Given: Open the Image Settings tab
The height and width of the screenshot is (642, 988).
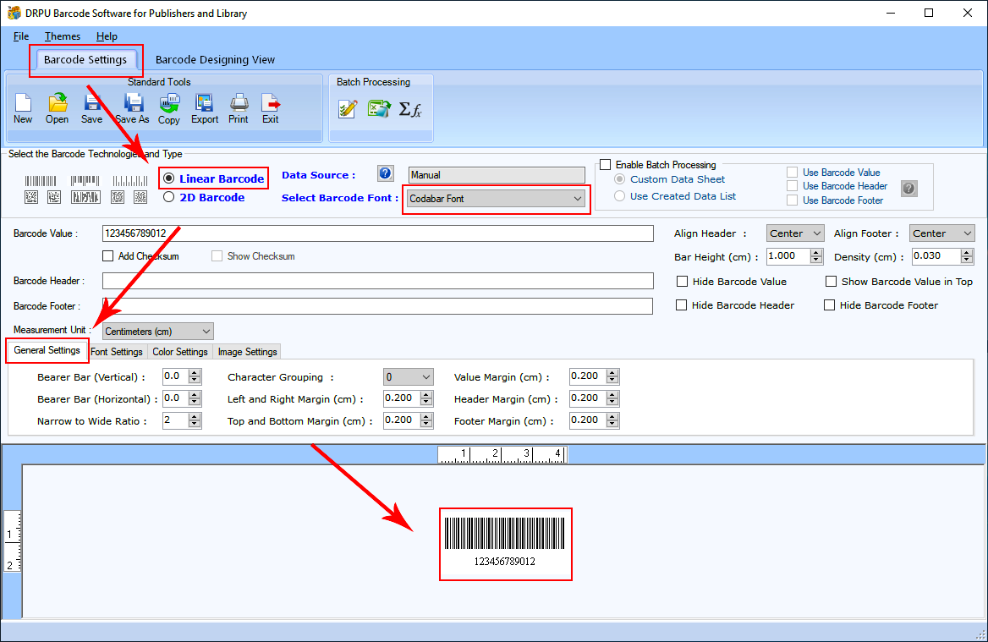Looking at the screenshot, I should click(248, 352).
